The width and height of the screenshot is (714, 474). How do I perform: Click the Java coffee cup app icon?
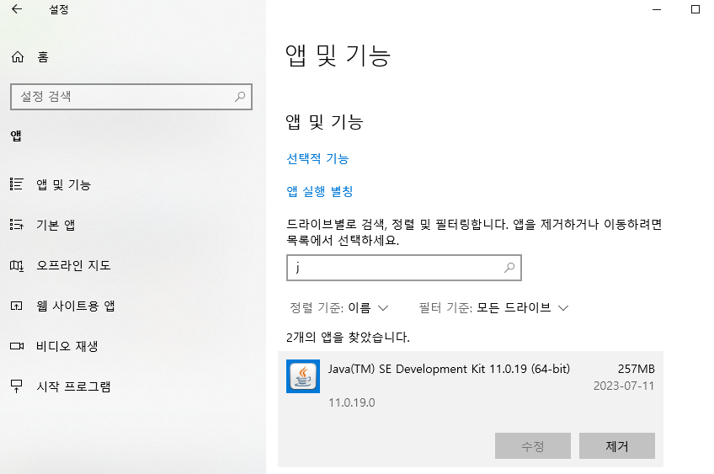tap(303, 376)
